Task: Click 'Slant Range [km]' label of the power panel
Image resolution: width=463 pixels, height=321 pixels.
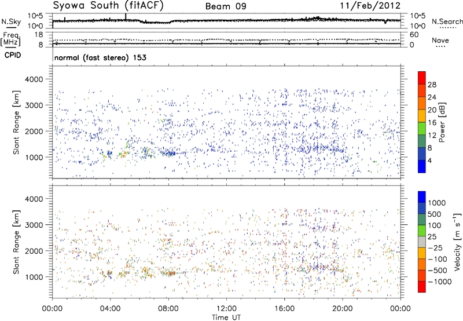Action: (16, 122)
